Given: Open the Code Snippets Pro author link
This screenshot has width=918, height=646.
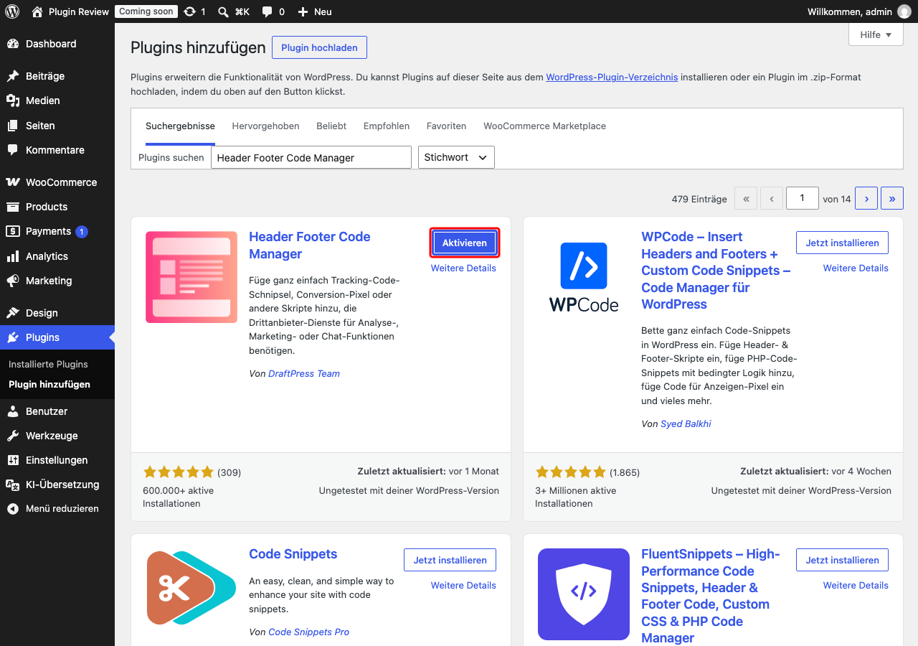Looking at the screenshot, I should [x=308, y=632].
